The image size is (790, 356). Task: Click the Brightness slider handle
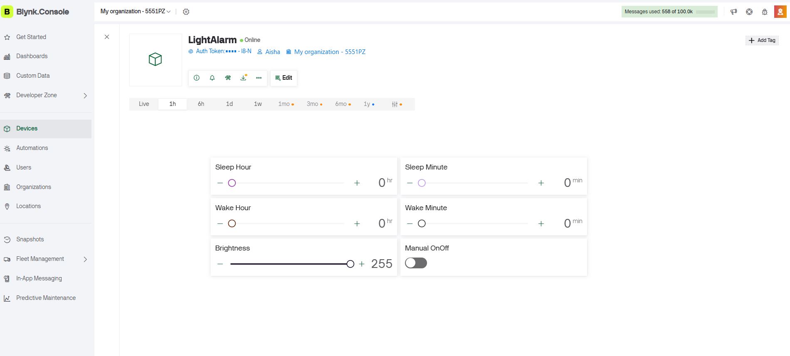[350, 264]
